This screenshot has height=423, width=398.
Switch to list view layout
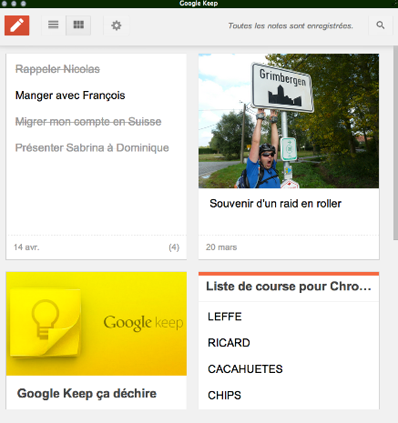tap(53, 25)
